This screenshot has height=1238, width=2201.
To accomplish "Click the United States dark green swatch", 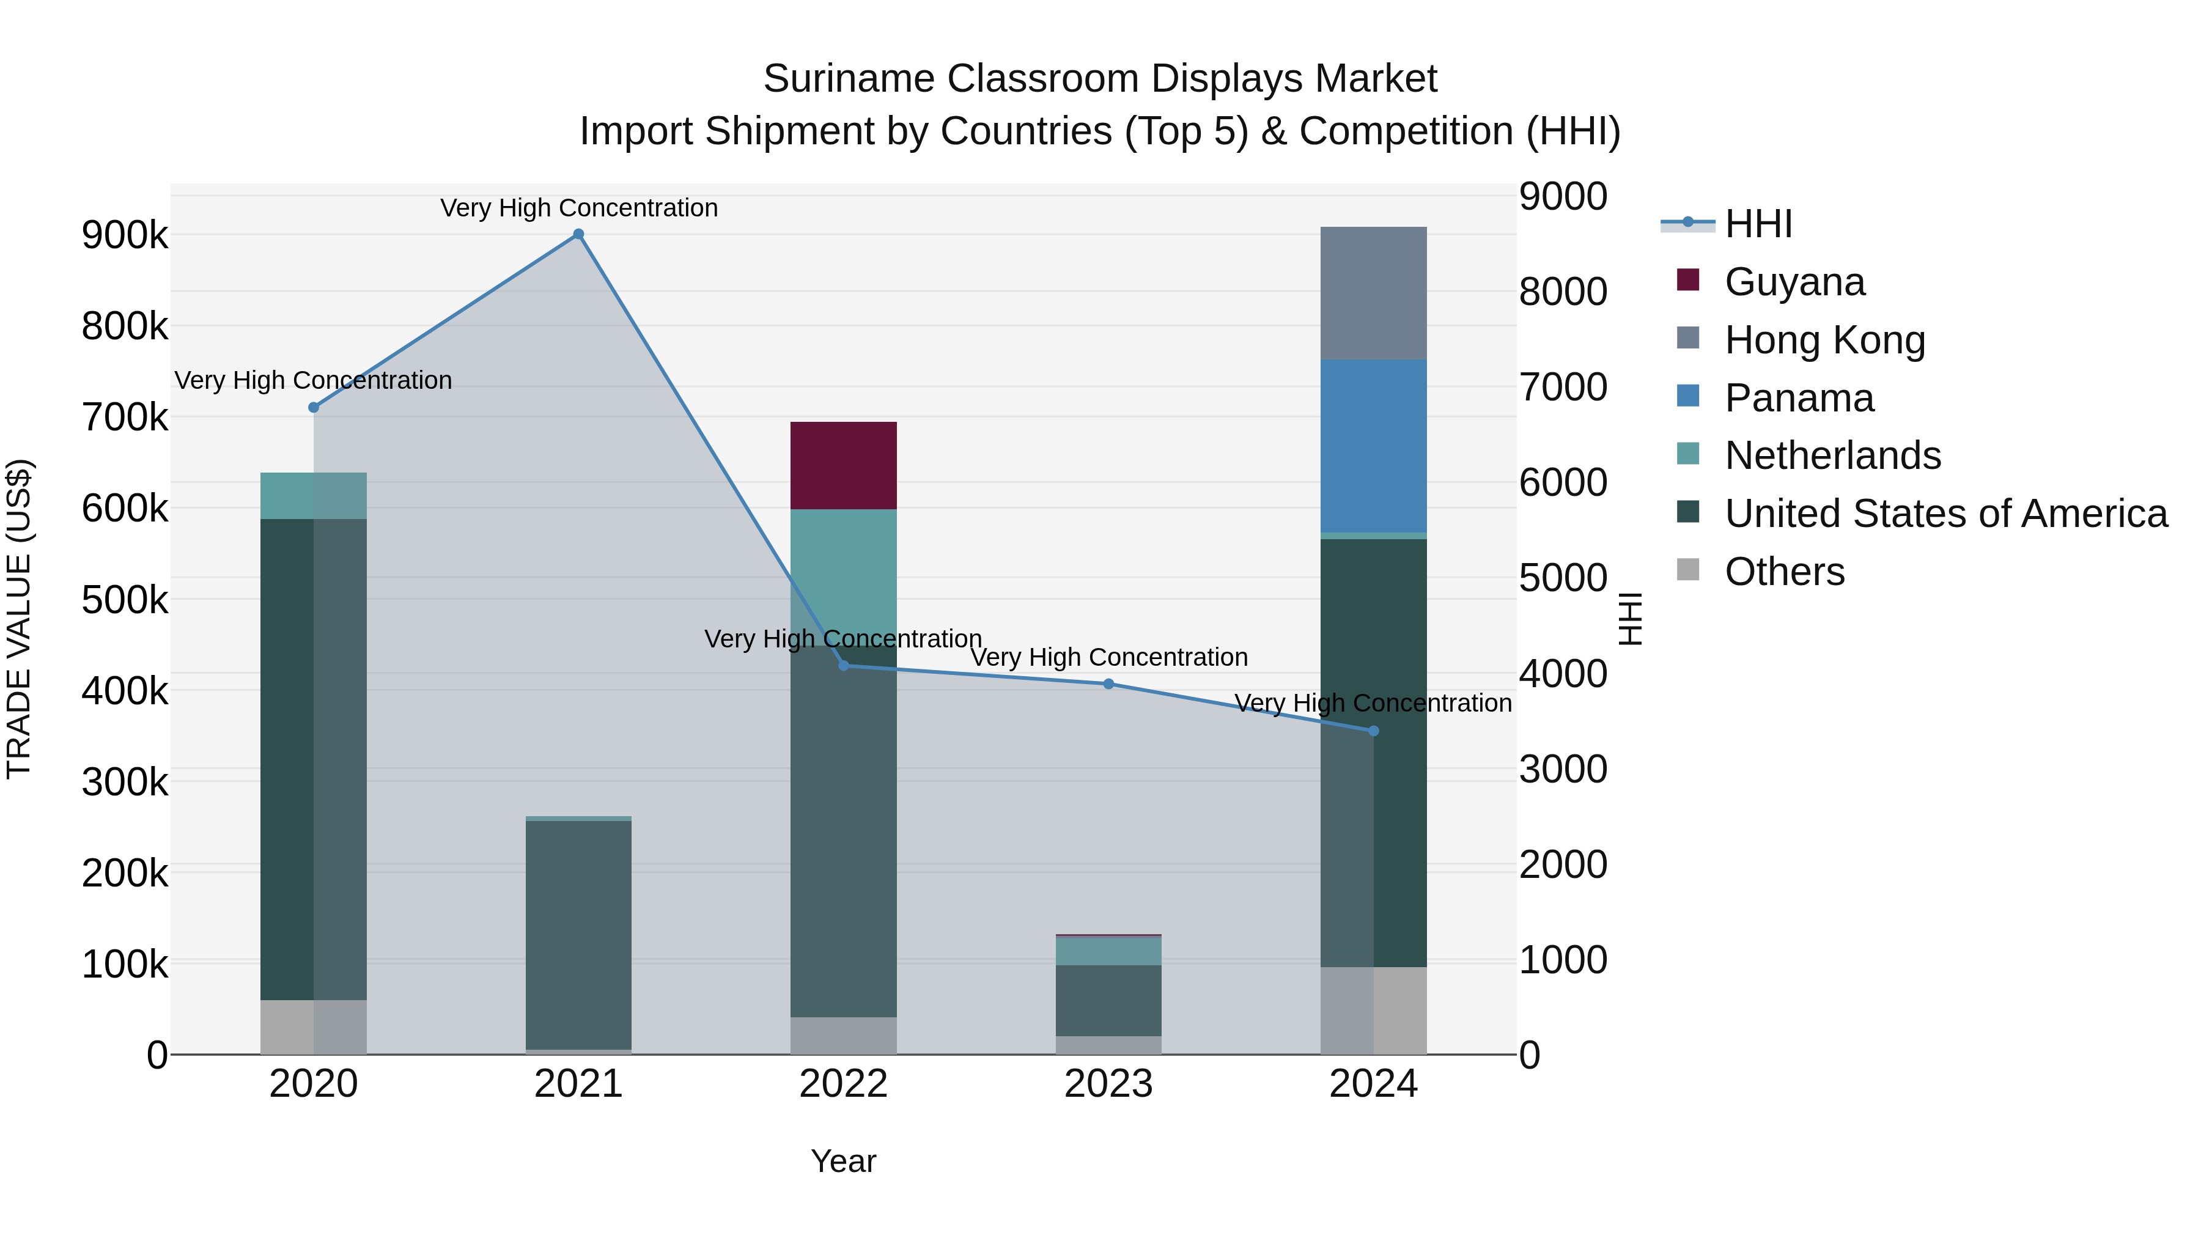I will [x=1687, y=511].
